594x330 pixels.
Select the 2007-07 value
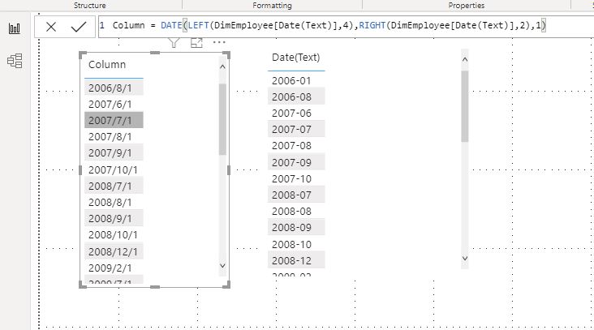pyautogui.click(x=296, y=130)
